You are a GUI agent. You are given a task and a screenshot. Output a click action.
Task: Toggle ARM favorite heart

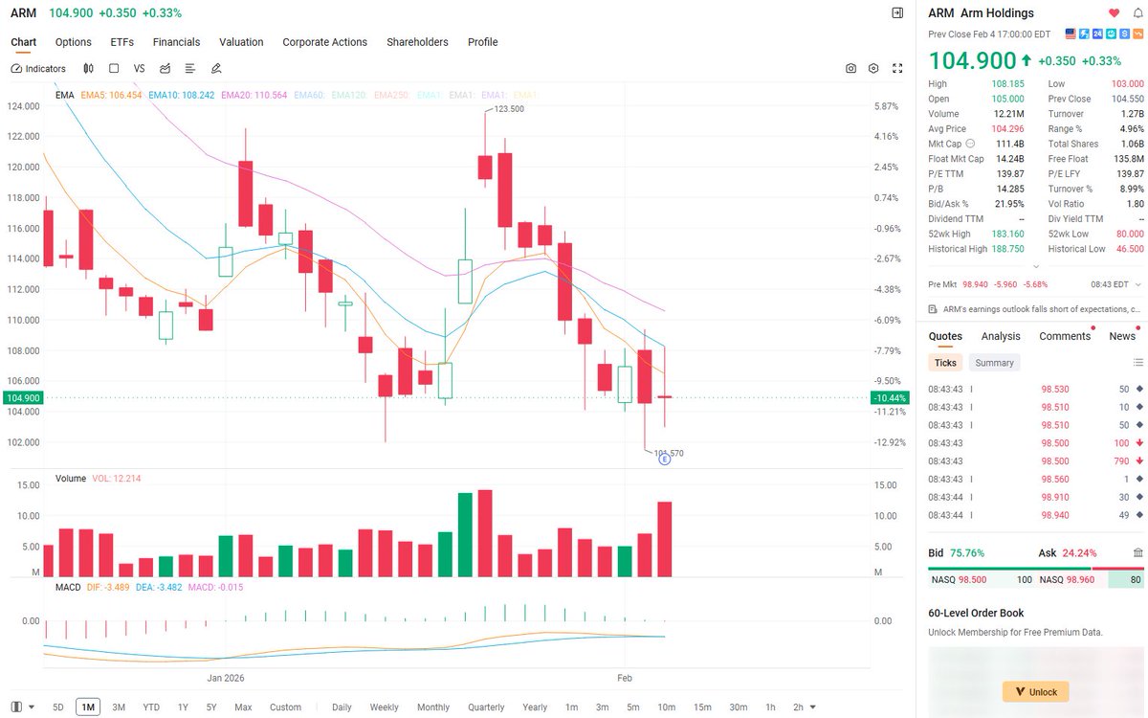click(1114, 13)
